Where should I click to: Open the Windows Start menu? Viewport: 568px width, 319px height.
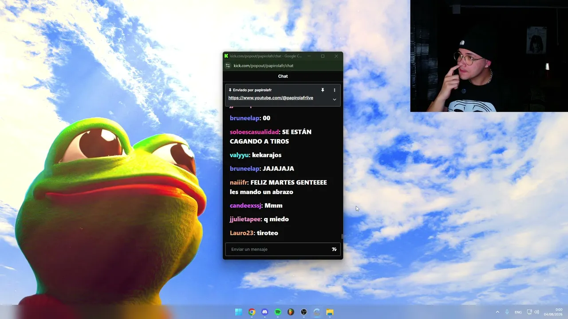point(239,312)
